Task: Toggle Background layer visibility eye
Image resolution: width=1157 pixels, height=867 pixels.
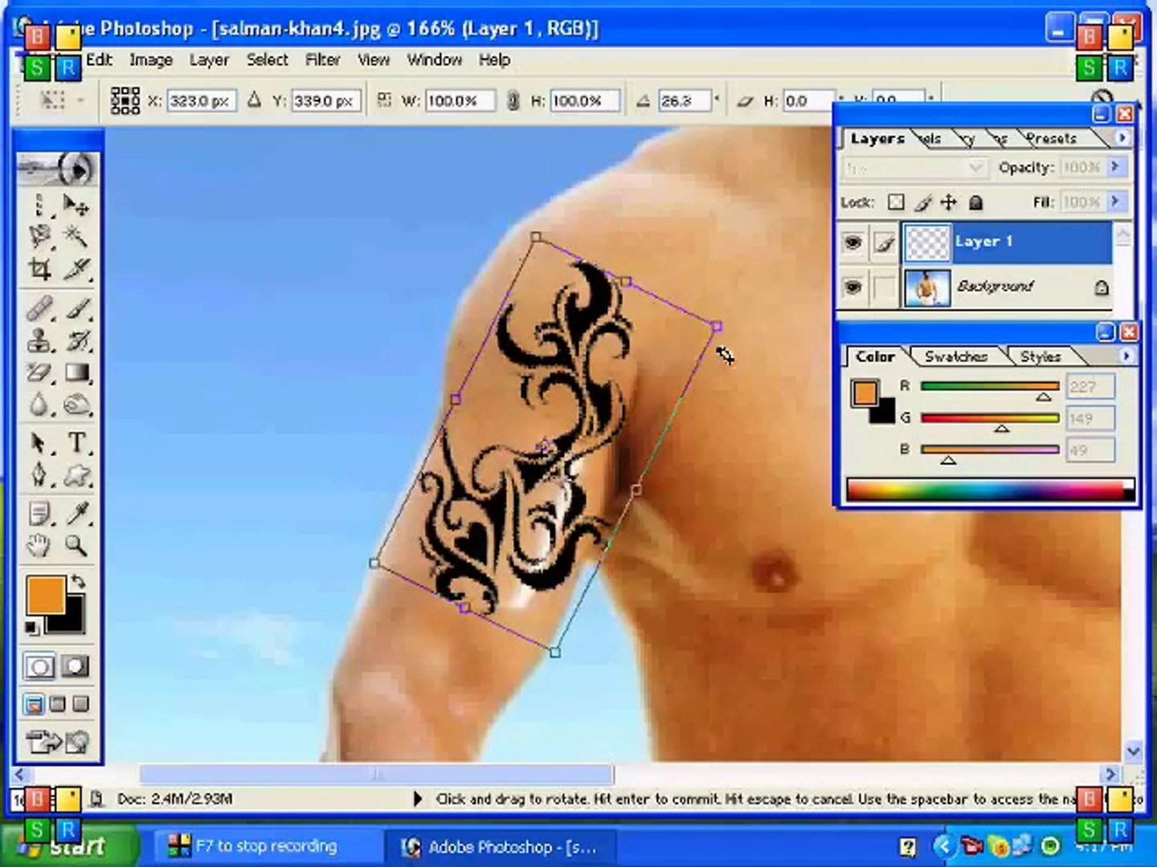Action: (x=852, y=287)
